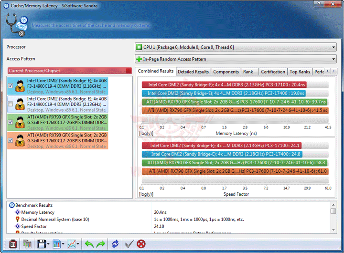The image size is (344, 253).
Task: Click blue 24.8 speed factor bar
Action: coord(222,154)
